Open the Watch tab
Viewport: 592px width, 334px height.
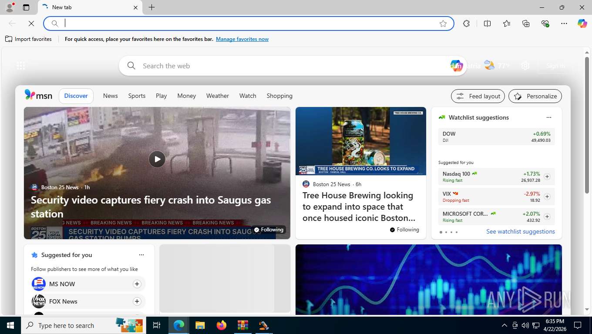[x=248, y=96]
